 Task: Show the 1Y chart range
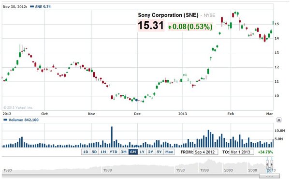pyautogui.click(x=142, y=152)
